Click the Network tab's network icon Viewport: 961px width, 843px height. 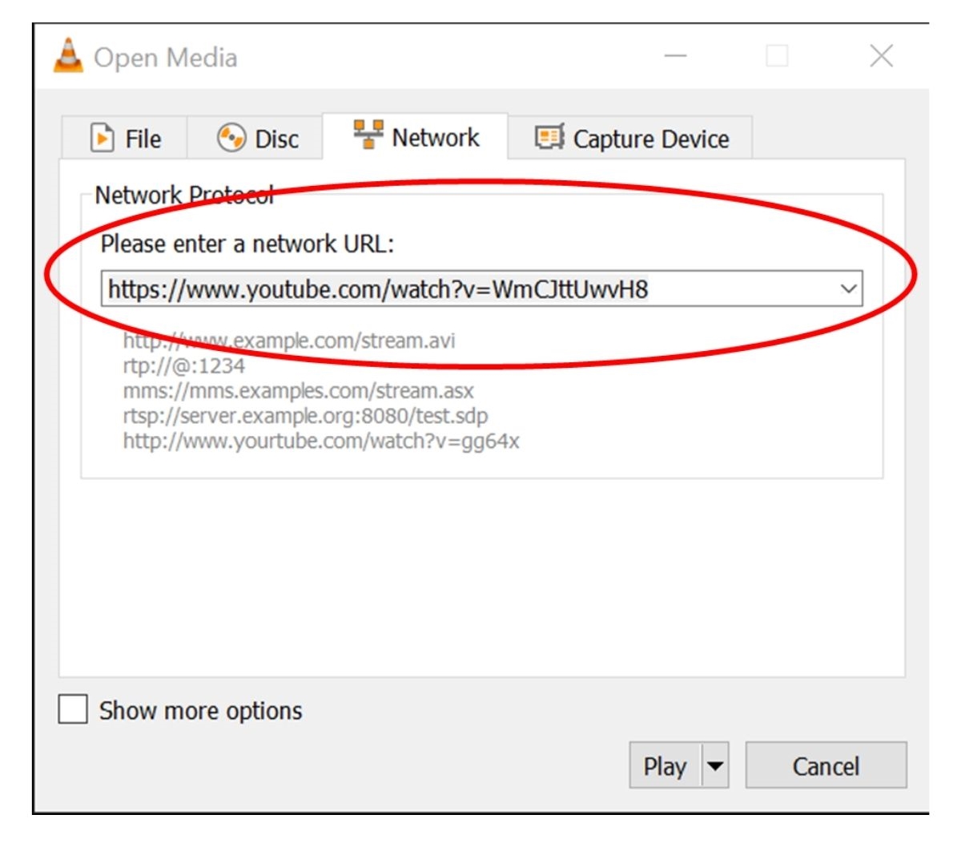[368, 135]
